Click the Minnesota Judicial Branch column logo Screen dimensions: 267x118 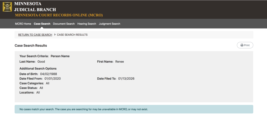7,7
